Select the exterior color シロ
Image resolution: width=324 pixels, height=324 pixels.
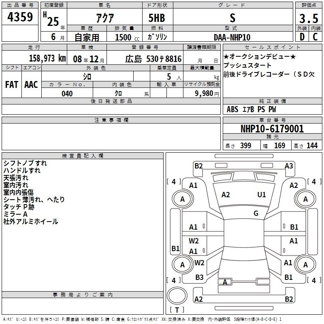[x=87, y=77]
